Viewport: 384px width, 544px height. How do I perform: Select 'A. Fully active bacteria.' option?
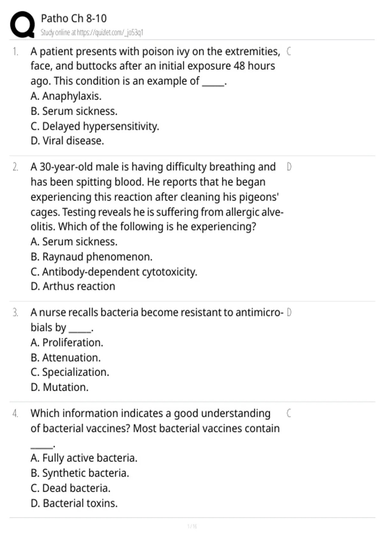pos(84,458)
